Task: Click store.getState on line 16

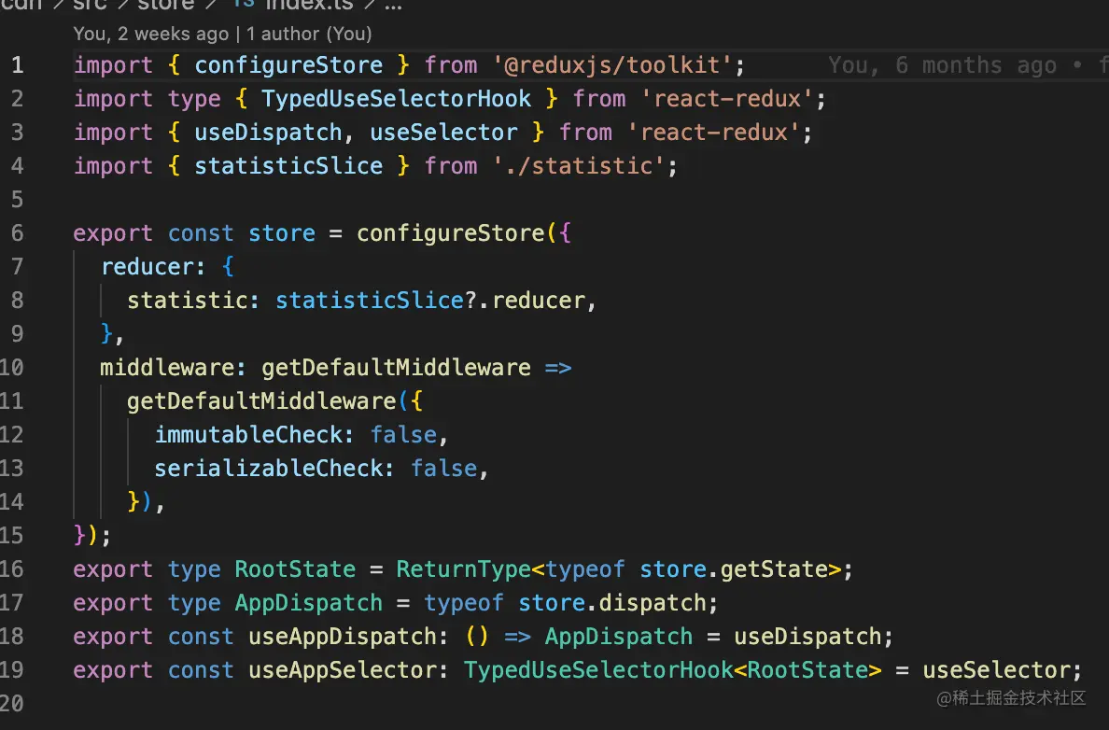Action: (734, 569)
